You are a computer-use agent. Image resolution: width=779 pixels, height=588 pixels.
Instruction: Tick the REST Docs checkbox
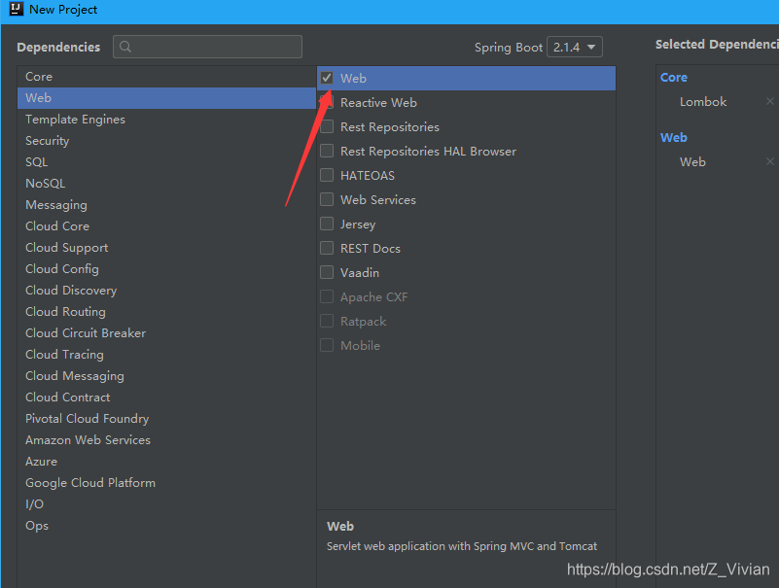click(x=327, y=248)
